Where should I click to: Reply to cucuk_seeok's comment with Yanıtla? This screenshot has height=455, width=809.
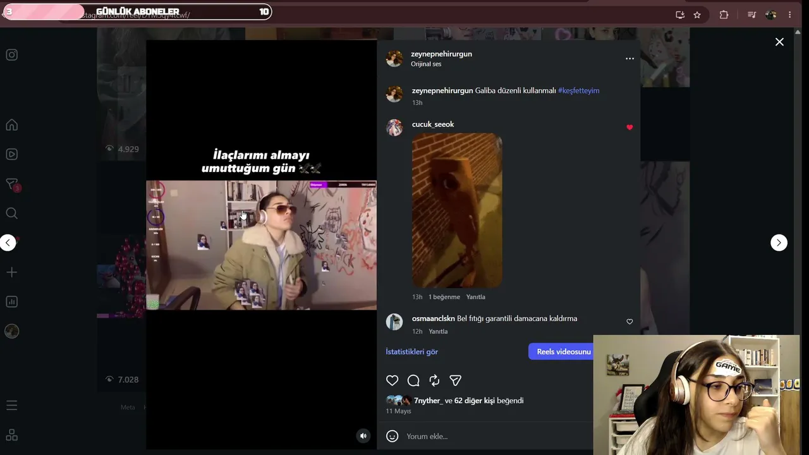pos(476,297)
